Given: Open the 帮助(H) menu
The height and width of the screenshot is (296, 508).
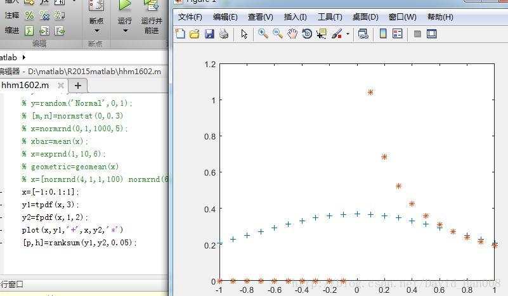Looking at the screenshot, I should (x=440, y=17).
